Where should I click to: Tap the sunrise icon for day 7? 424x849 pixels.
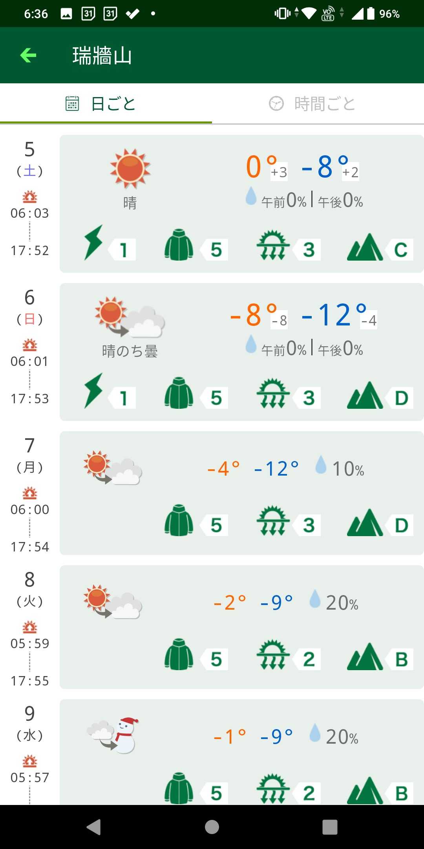(30, 492)
